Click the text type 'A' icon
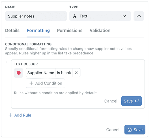149x138 pixels. click(75, 16)
